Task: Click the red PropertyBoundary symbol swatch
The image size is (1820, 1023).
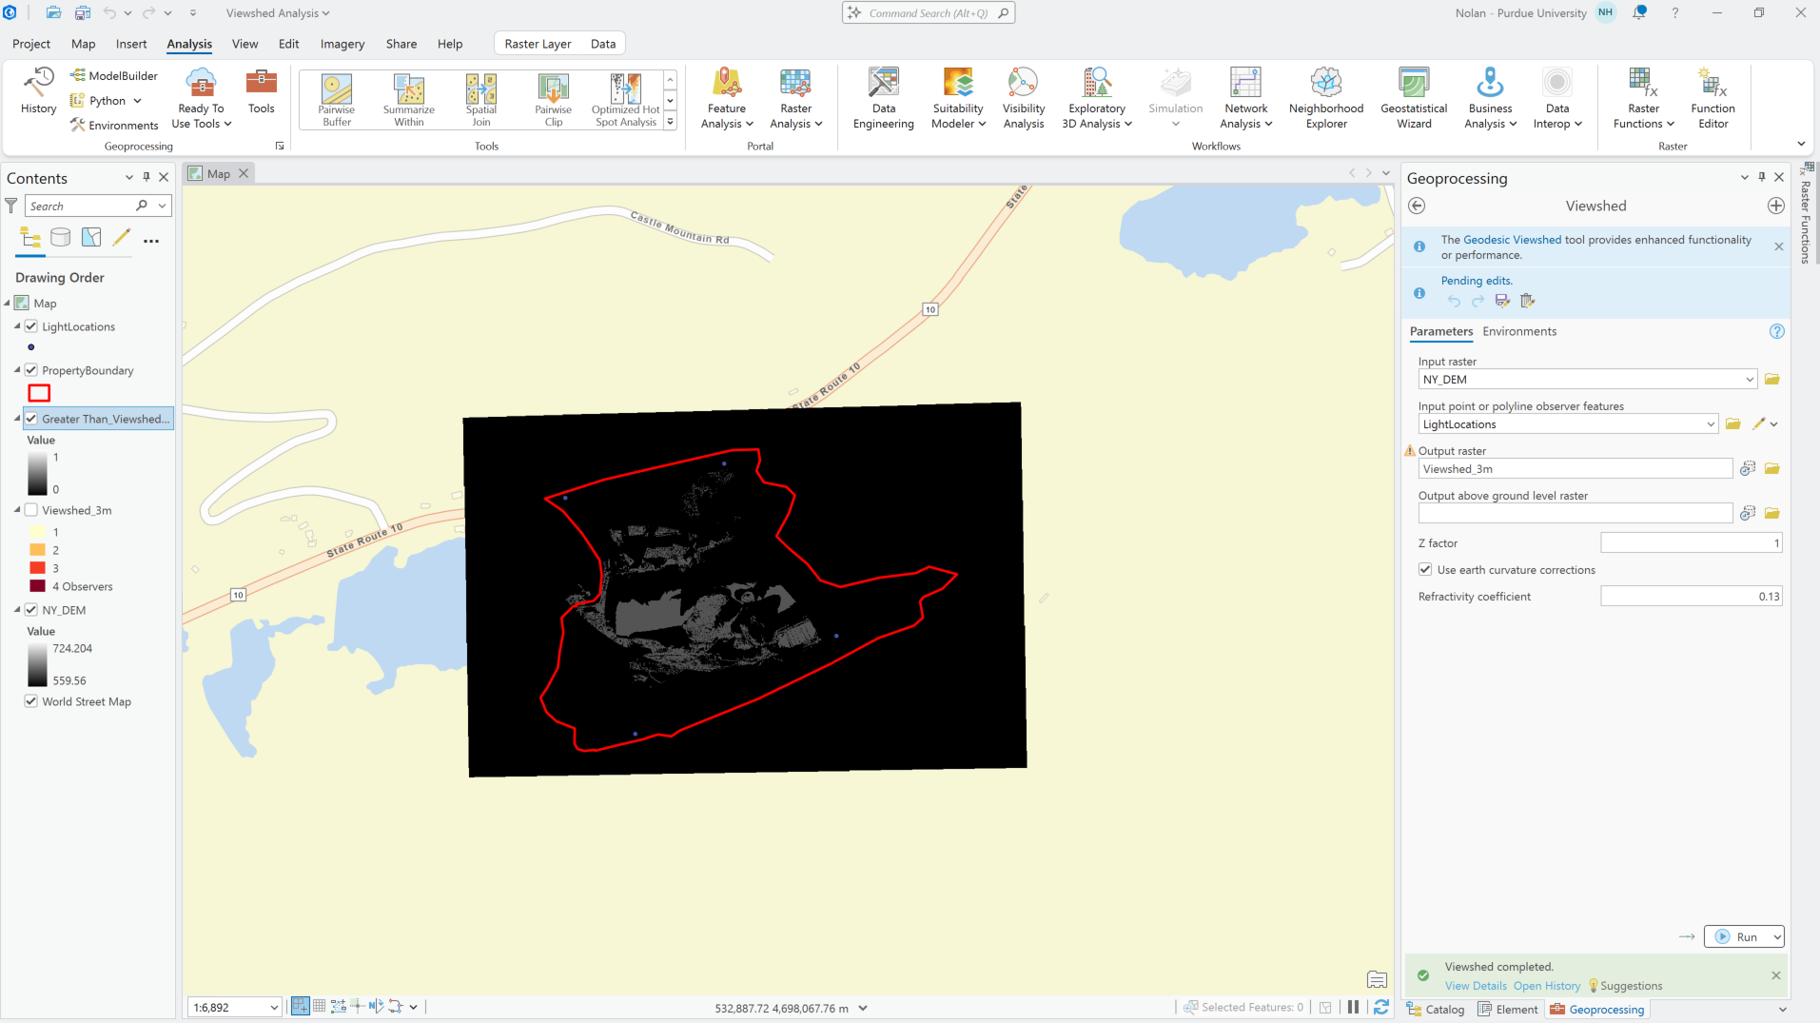Action: (39, 393)
